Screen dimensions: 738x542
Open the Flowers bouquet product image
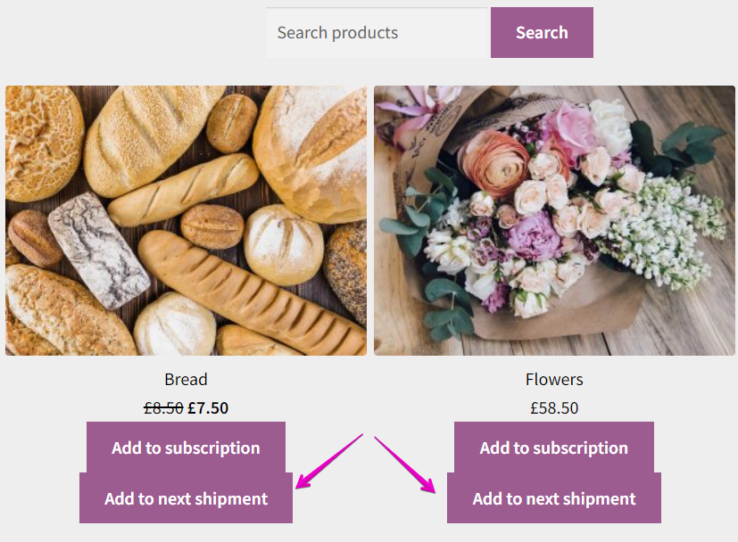554,220
